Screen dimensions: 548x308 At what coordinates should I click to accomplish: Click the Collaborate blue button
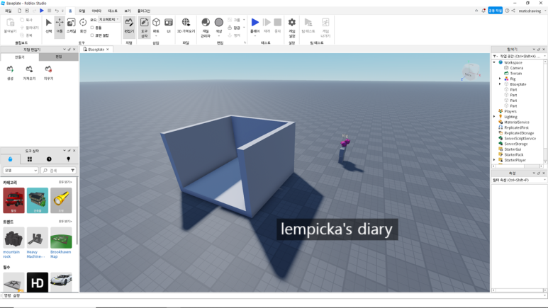[496, 11]
